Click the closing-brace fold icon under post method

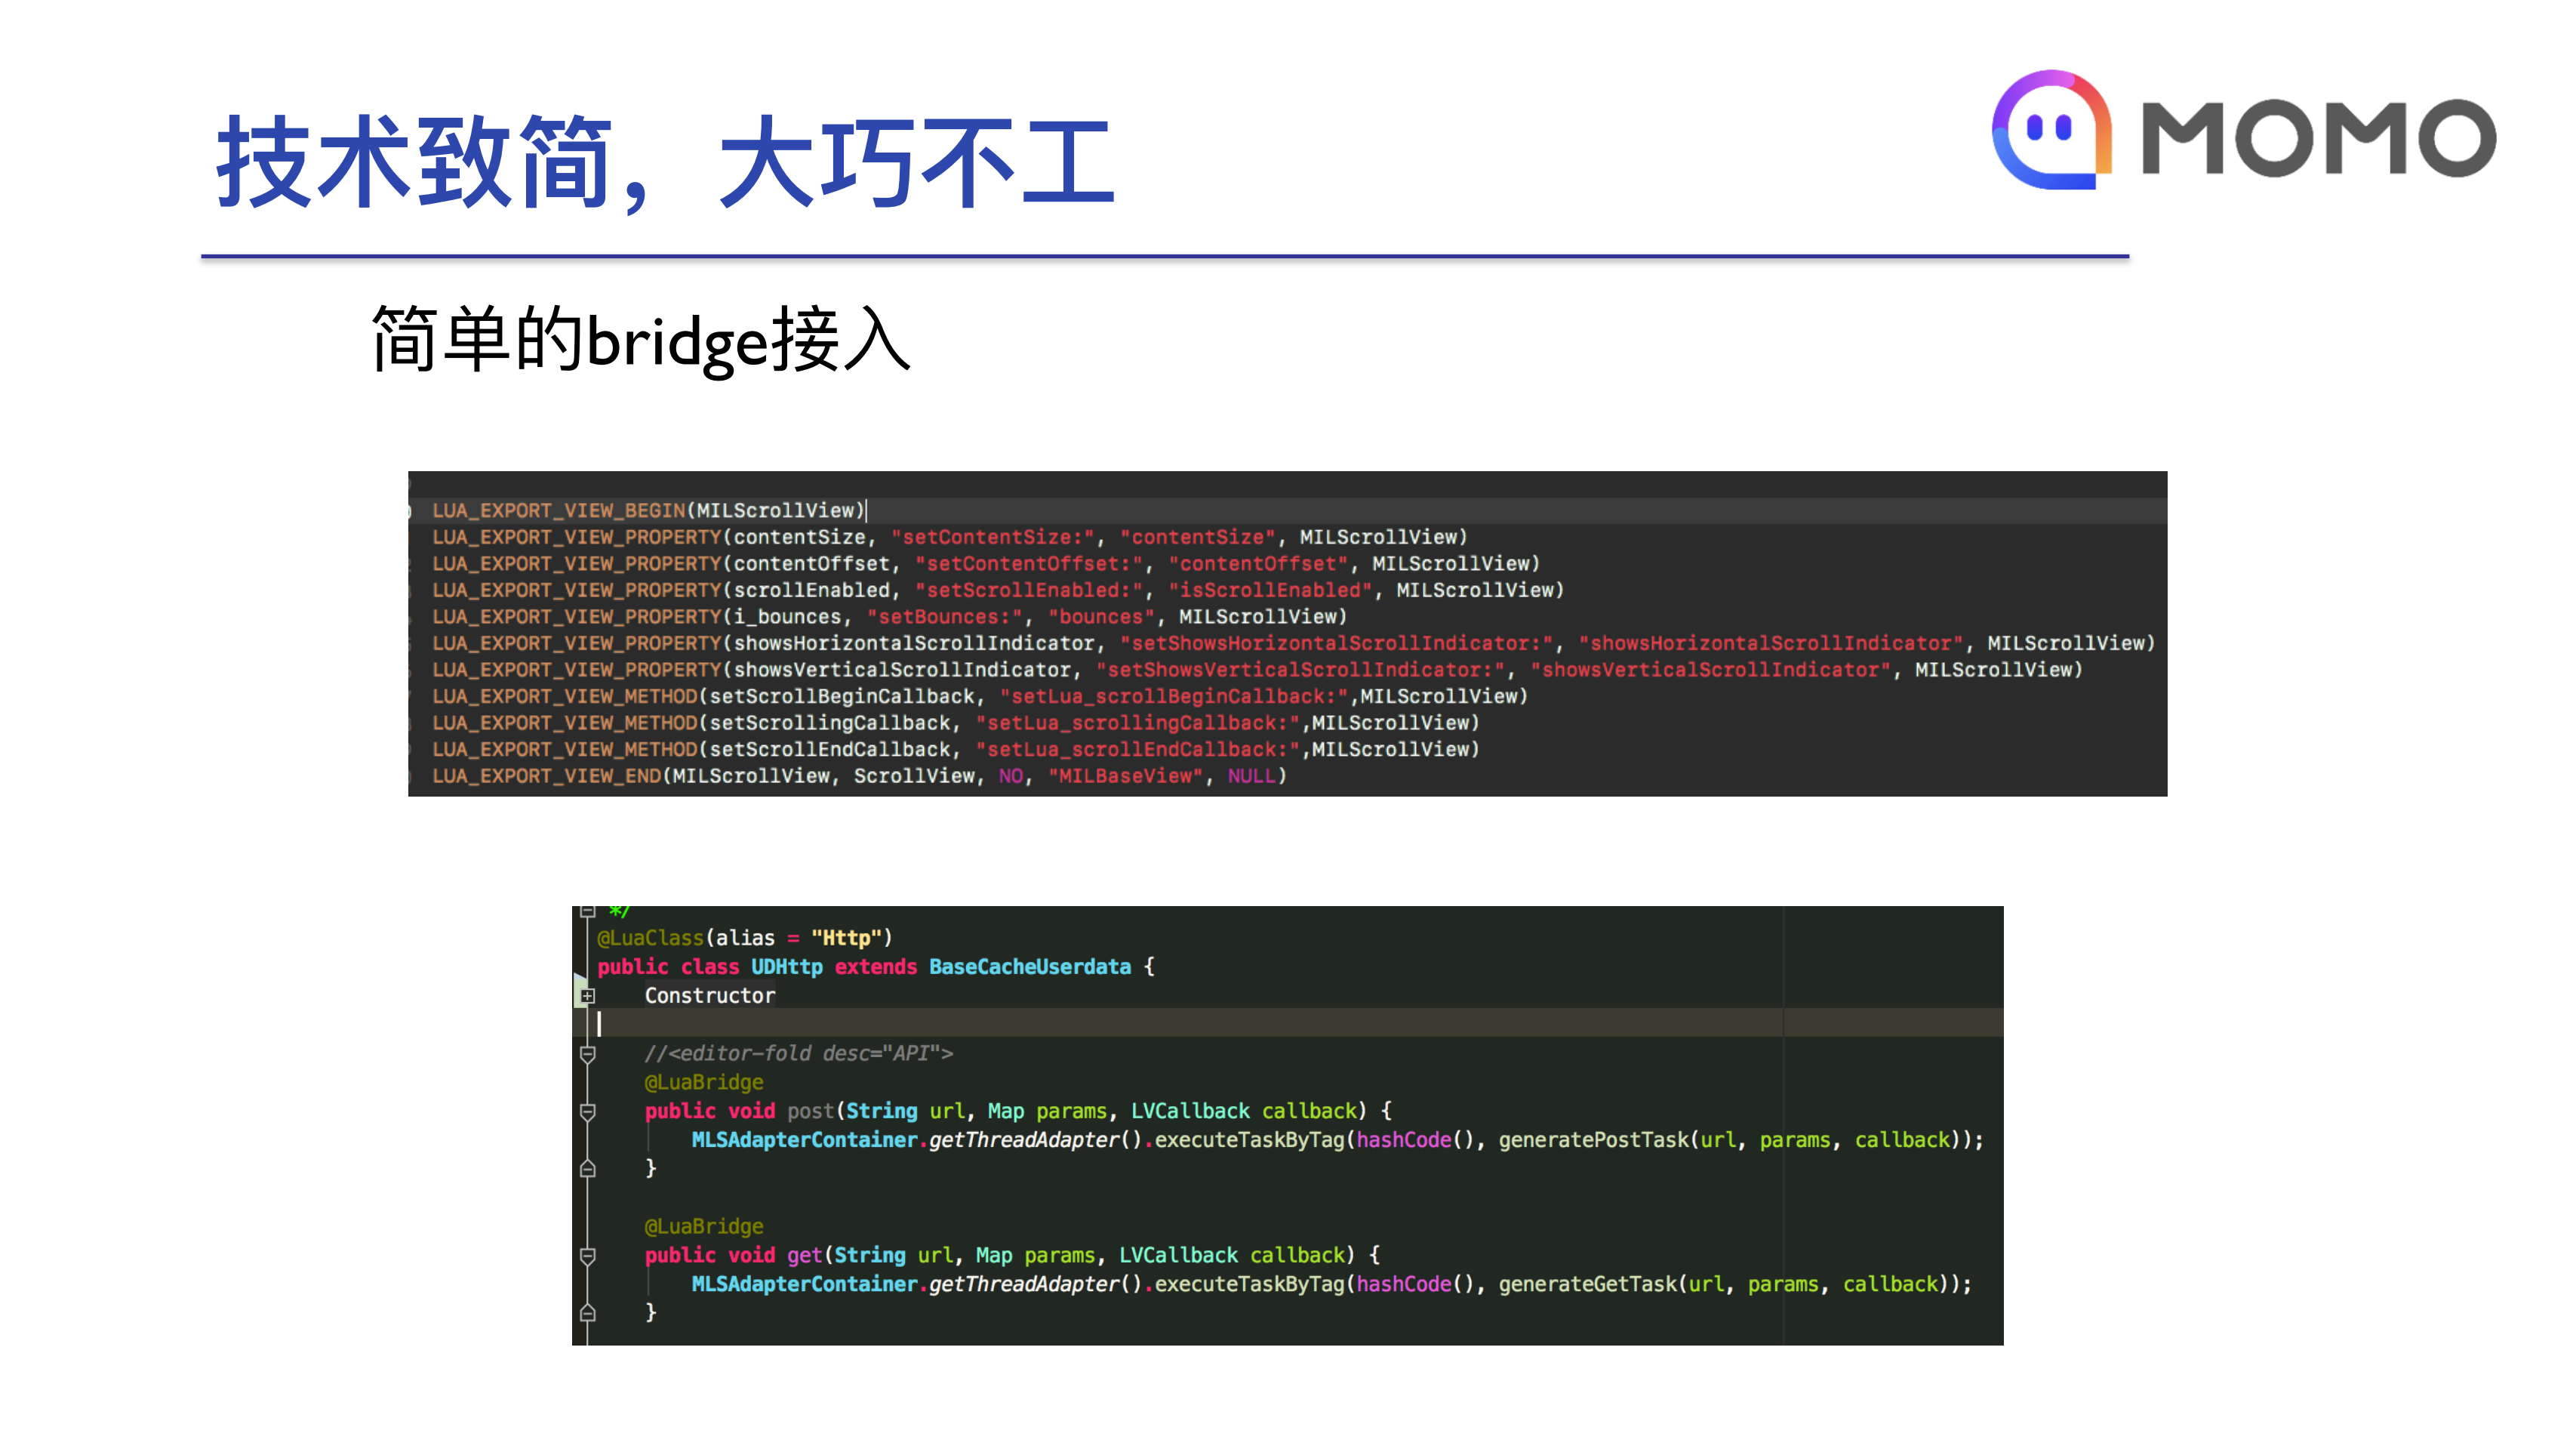[588, 1169]
